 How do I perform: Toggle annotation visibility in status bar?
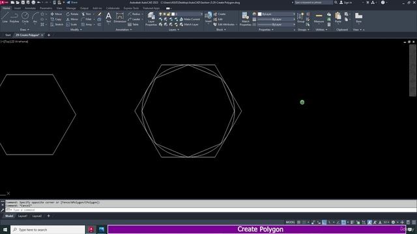point(369,222)
